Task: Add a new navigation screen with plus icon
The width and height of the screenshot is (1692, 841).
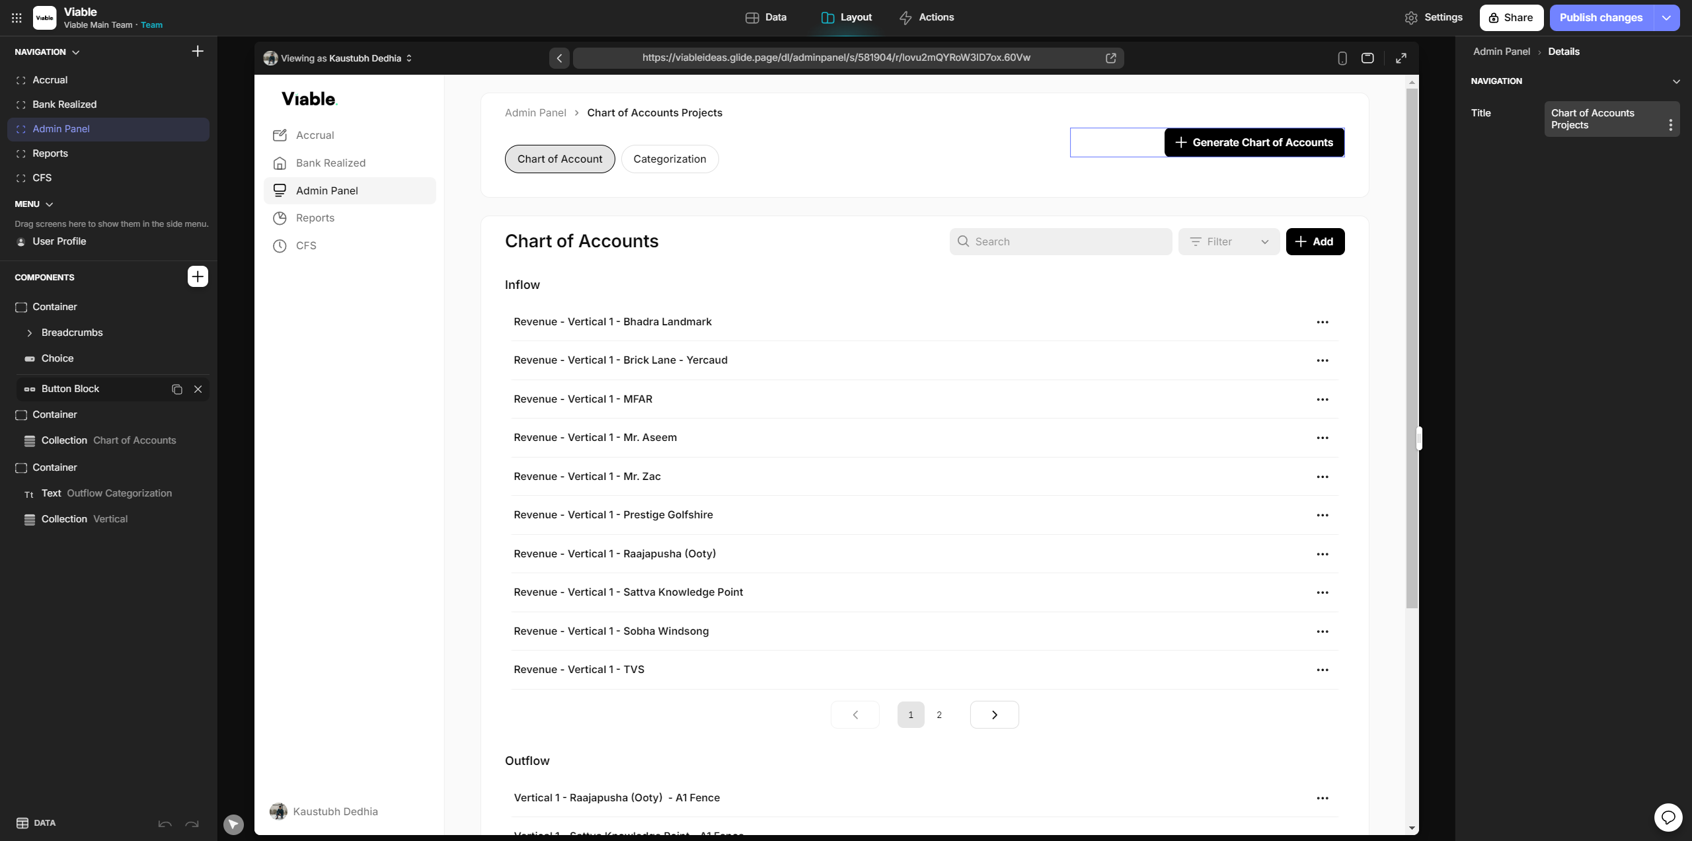Action: click(198, 52)
